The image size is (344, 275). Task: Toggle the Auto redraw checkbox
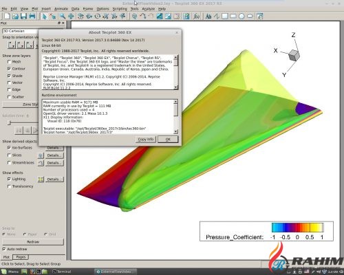point(4,249)
